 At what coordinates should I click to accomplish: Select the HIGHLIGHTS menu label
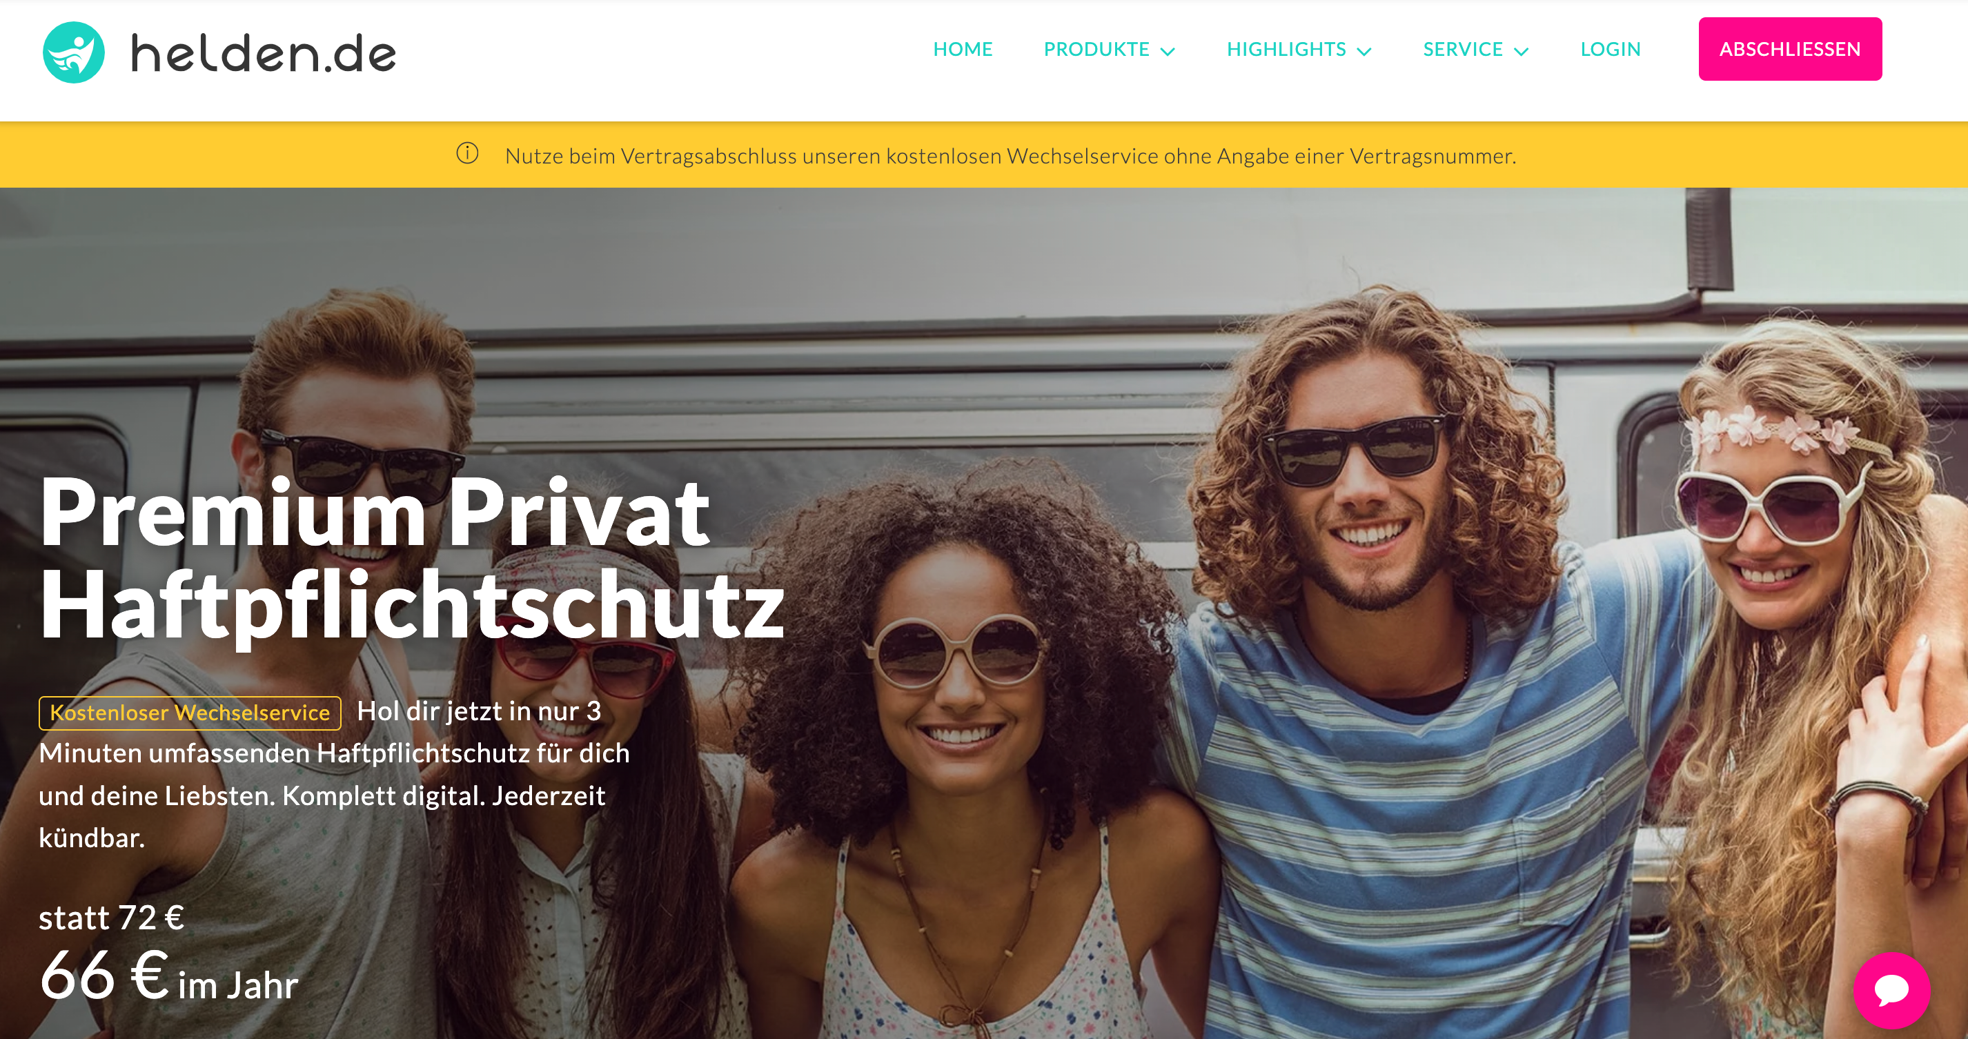[1286, 49]
